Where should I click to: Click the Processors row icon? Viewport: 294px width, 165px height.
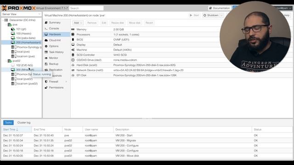[73, 34]
